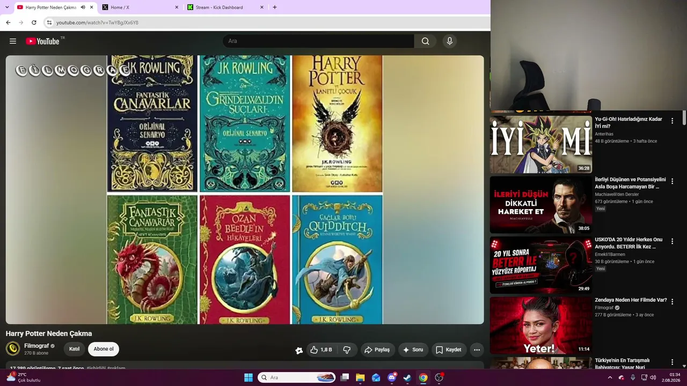Viewport: 687px width, 386px height.
Task: Click the Katıl join button
Action: (74, 349)
